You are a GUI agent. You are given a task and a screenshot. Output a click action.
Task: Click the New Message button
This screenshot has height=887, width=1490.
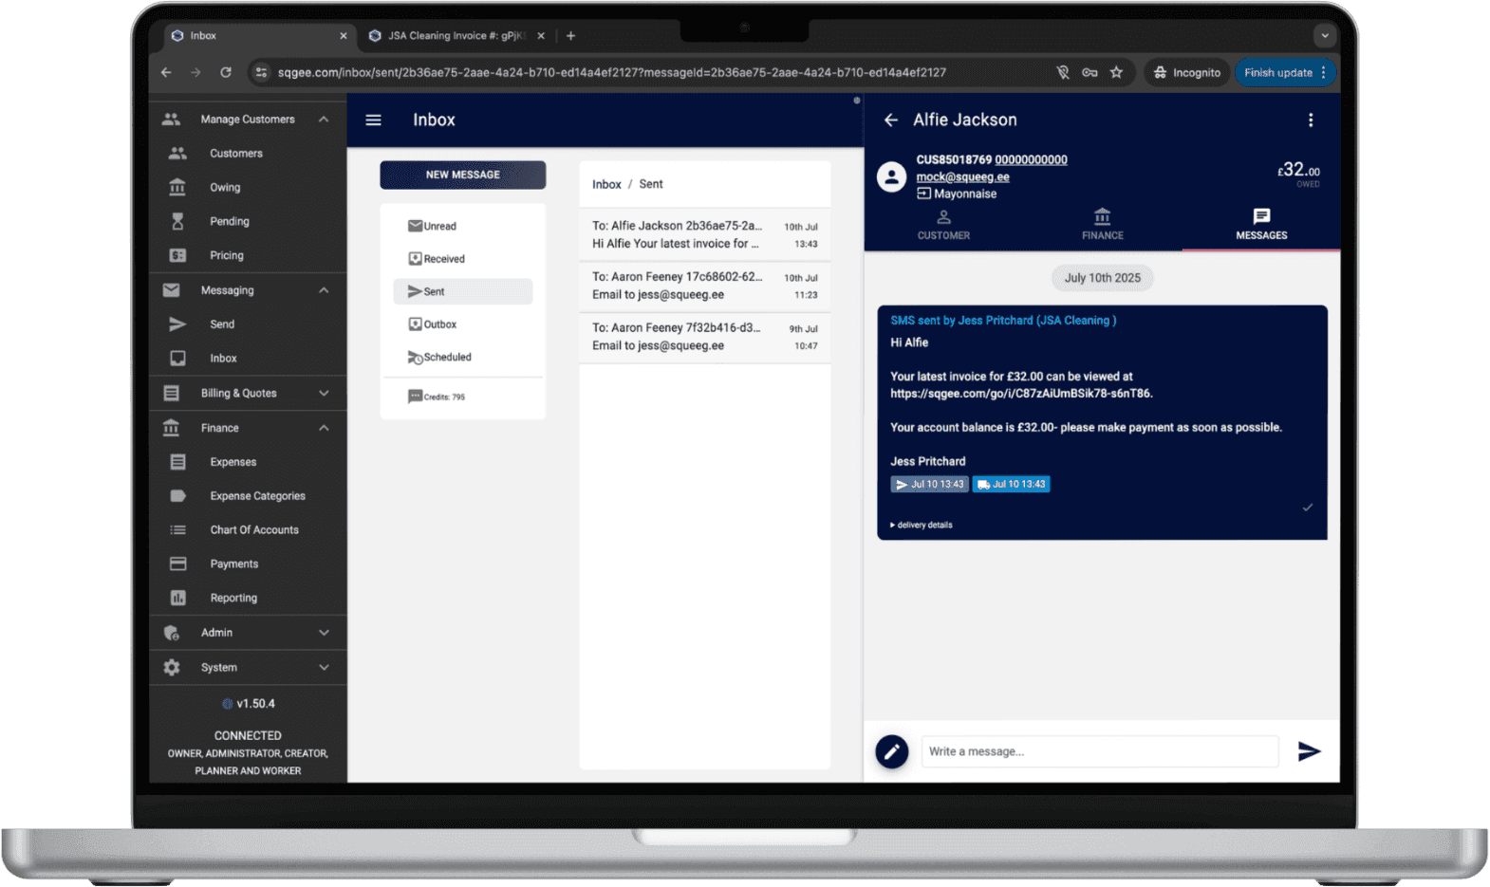462,175
